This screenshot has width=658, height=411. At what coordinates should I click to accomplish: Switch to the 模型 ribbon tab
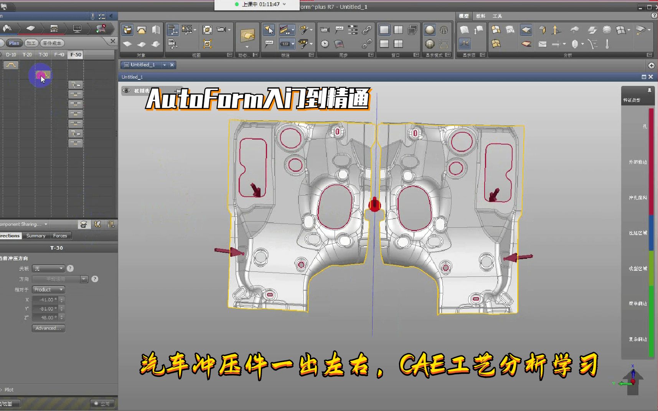(x=463, y=16)
